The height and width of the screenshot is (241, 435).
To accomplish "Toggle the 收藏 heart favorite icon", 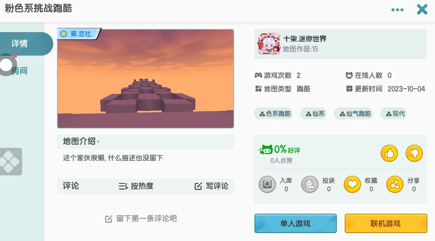I will tap(352, 184).
